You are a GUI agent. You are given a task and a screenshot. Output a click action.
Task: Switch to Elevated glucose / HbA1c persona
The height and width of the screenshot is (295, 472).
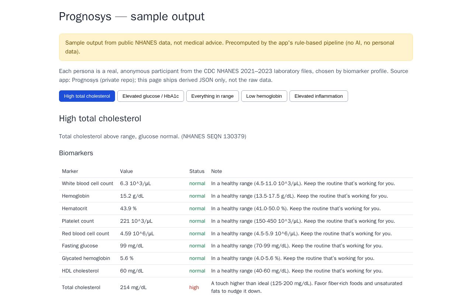[x=150, y=96]
